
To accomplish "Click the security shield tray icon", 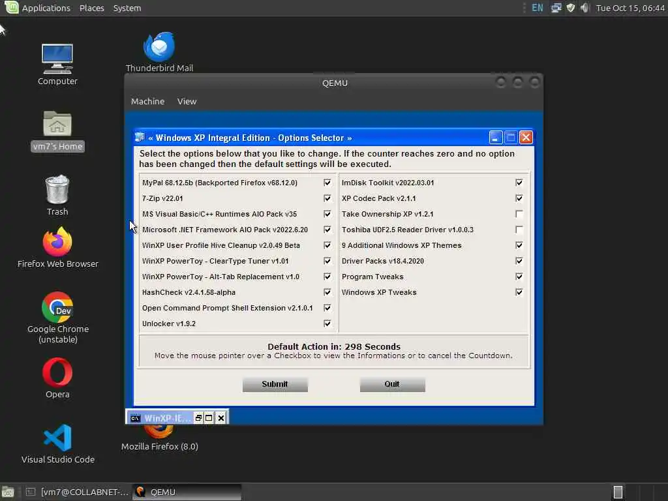I will click(570, 8).
